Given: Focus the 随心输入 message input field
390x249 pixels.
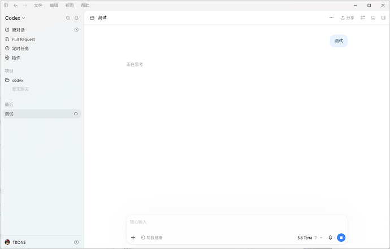Looking at the screenshot, I should (x=237, y=222).
